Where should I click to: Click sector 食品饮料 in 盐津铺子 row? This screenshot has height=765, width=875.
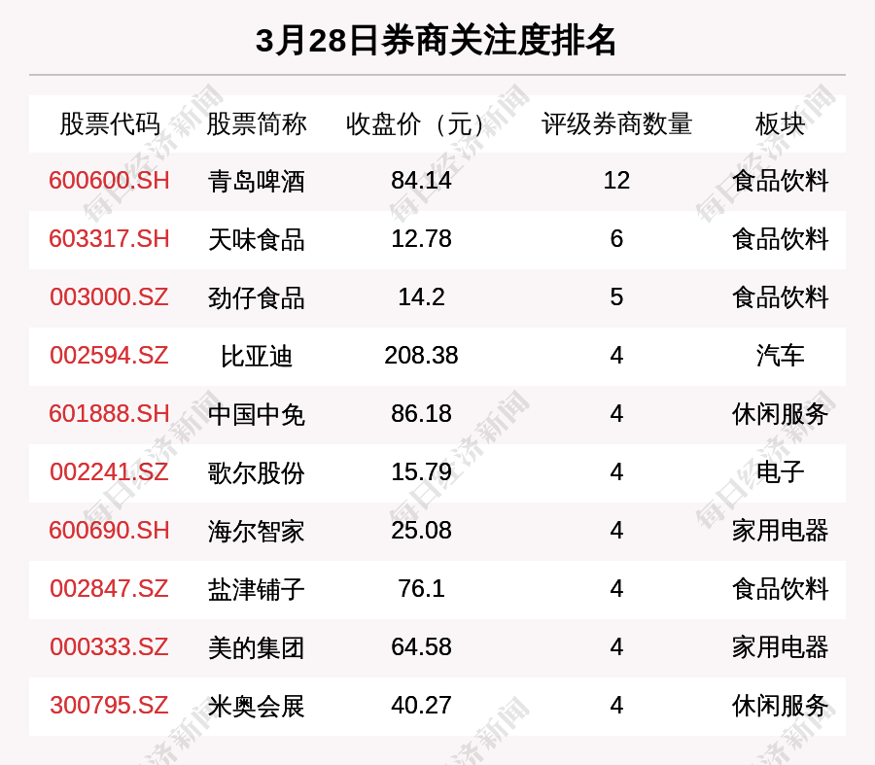[x=780, y=589]
